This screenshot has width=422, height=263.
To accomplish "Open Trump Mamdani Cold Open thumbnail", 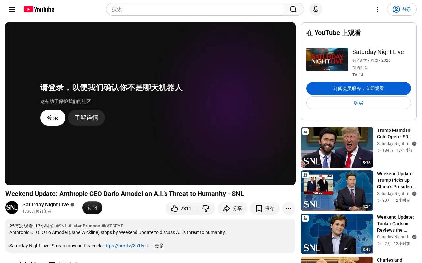I will click(x=337, y=147).
